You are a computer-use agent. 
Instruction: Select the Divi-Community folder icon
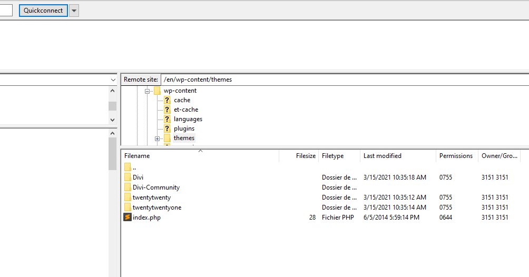pyautogui.click(x=128, y=187)
